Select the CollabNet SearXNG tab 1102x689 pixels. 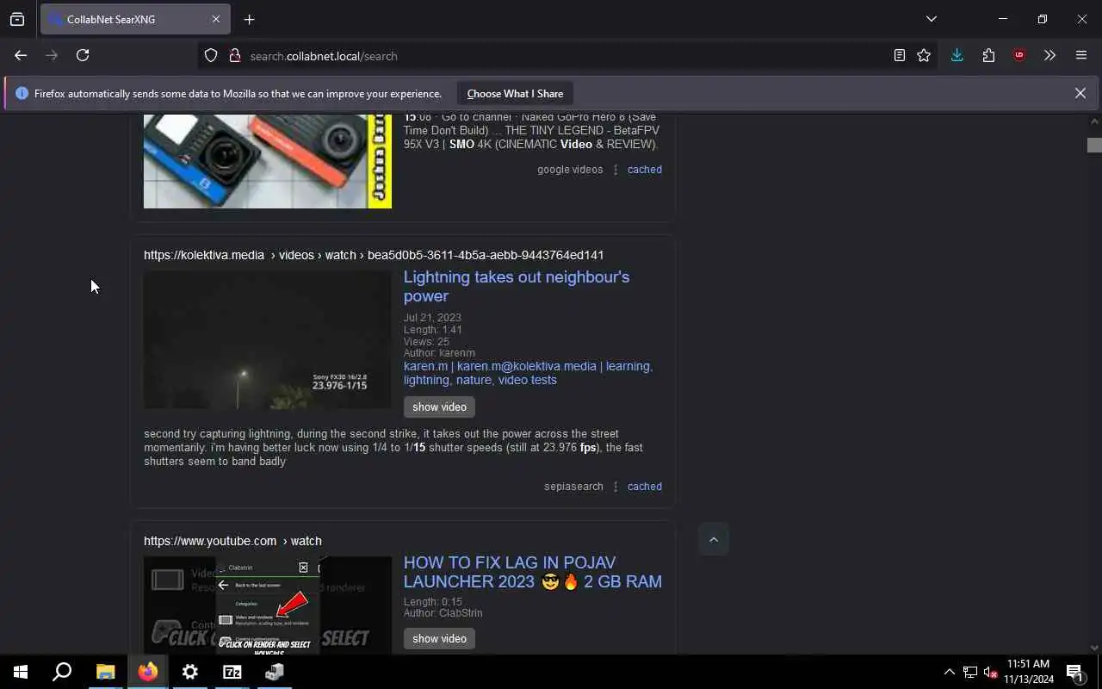[x=135, y=19]
